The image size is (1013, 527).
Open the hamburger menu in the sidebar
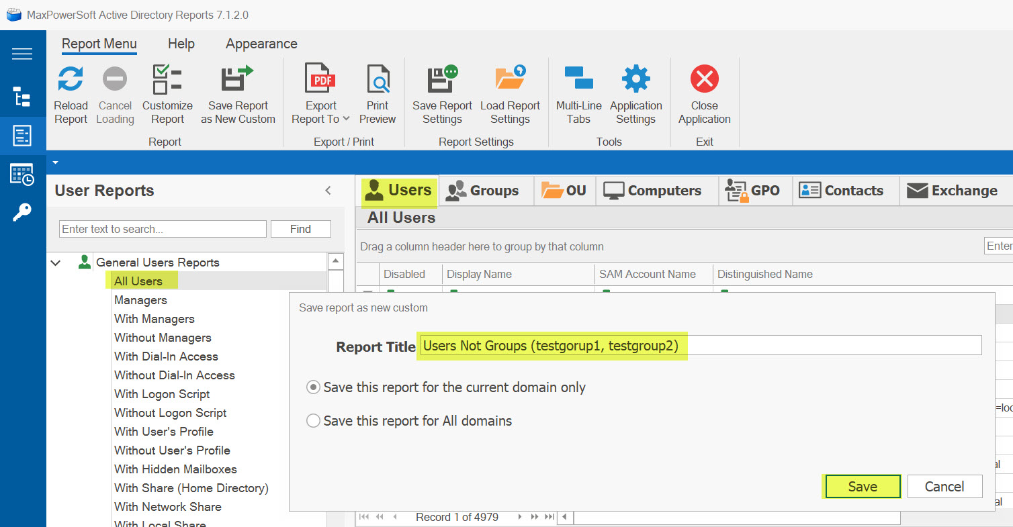(x=22, y=54)
